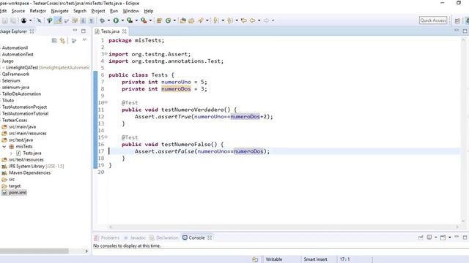Click the green Run button in toolbar
The image size is (469, 263).
point(116,20)
